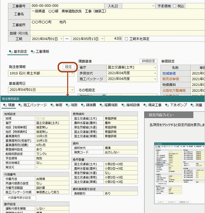Select the 施工パッケージ代価 value 単価表として扱う

[x=52, y=192]
